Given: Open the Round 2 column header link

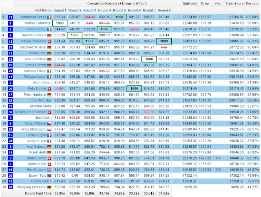Looking at the screenshot, I should click(x=75, y=10).
